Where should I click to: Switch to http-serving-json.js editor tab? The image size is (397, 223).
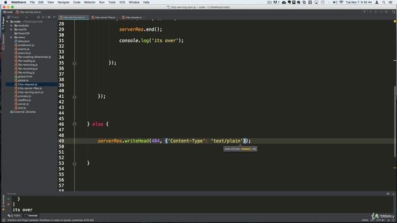pos(73,17)
